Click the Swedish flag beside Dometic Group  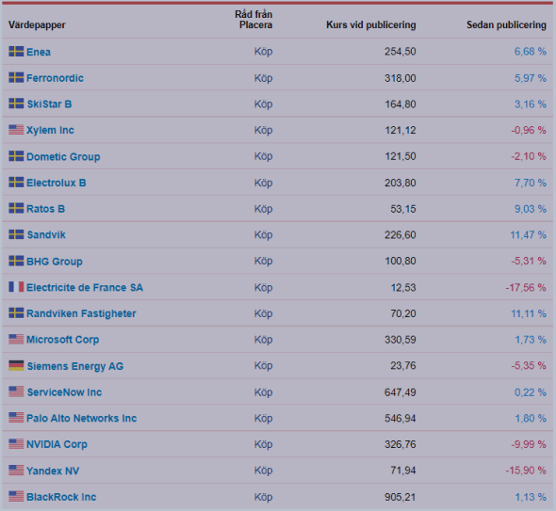pos(16,156)
